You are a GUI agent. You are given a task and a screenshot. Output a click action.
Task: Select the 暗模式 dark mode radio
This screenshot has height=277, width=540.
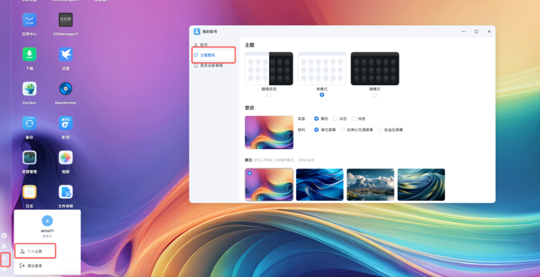(x=375, y=95)
